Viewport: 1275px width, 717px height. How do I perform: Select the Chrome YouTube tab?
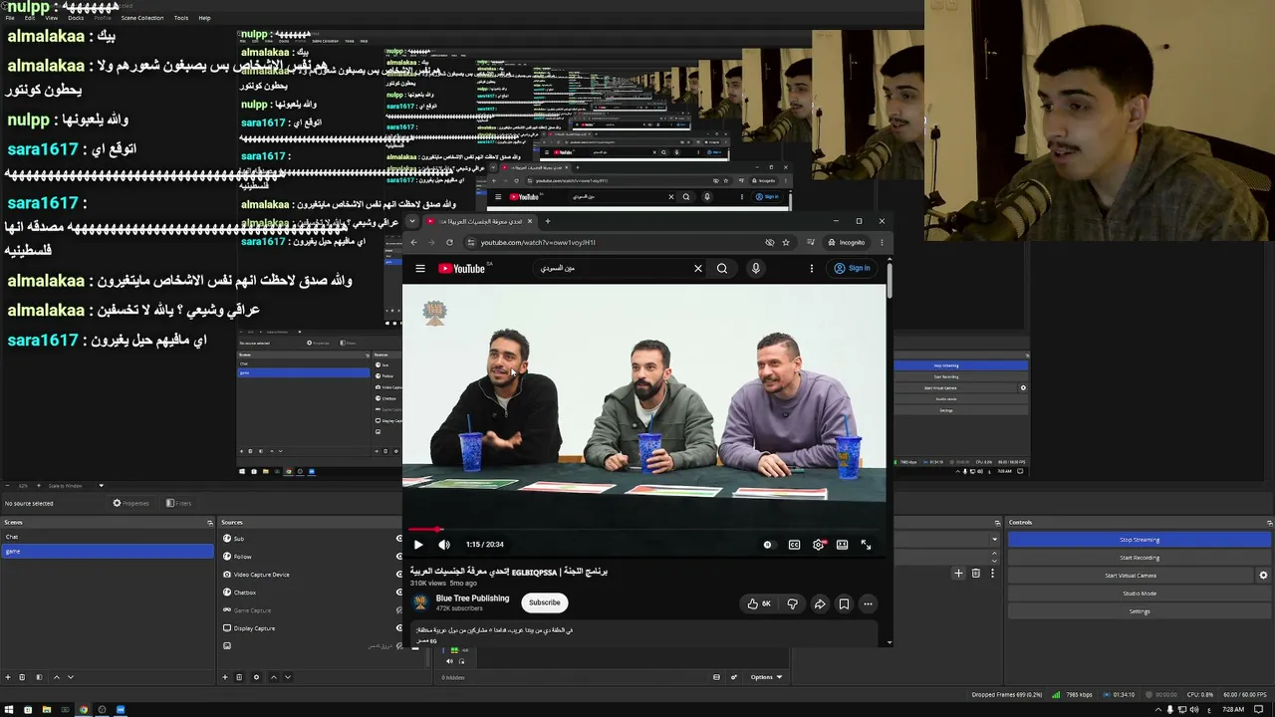481,221
